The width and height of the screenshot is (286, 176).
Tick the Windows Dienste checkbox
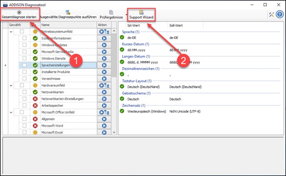click(x=24, y=59)
